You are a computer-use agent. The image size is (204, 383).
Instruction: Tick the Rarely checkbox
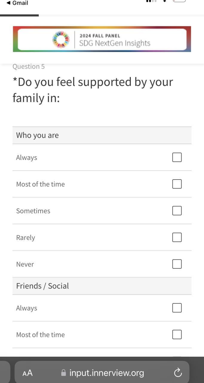click(177, 237)
